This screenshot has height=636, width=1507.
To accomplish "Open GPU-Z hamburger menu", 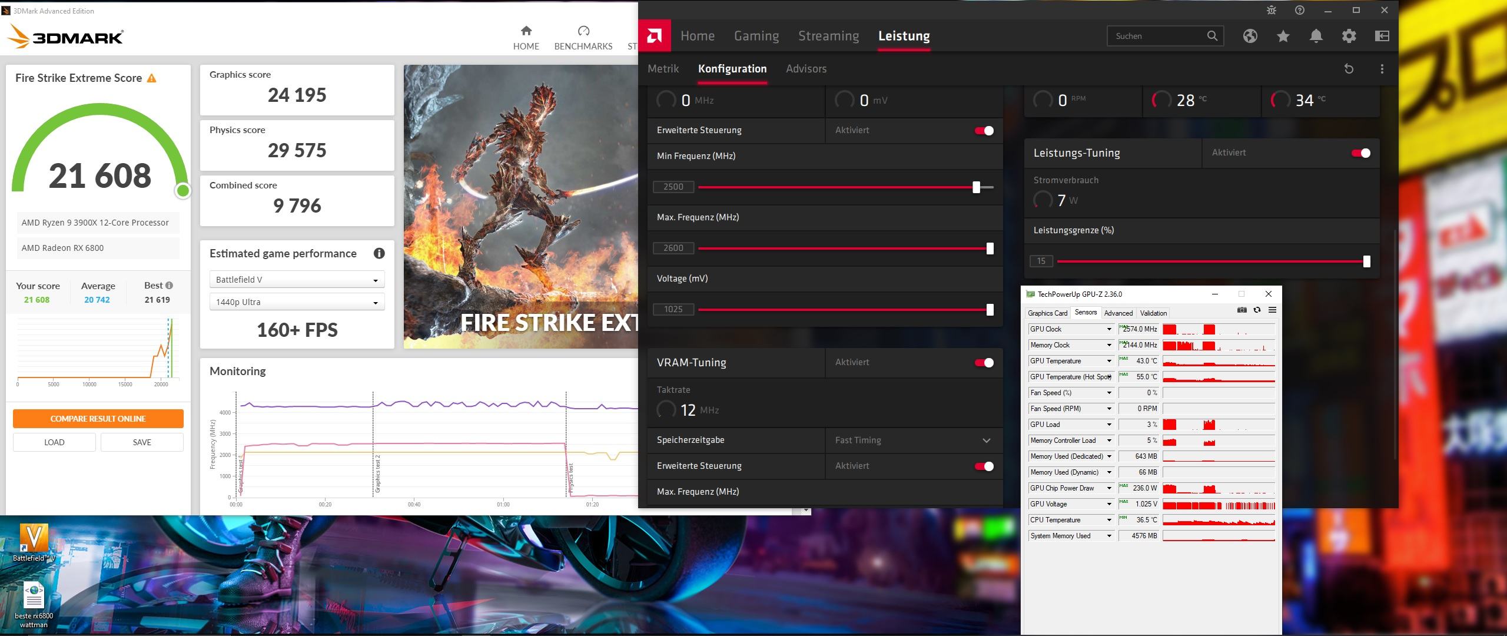I will click(1272, 310).
